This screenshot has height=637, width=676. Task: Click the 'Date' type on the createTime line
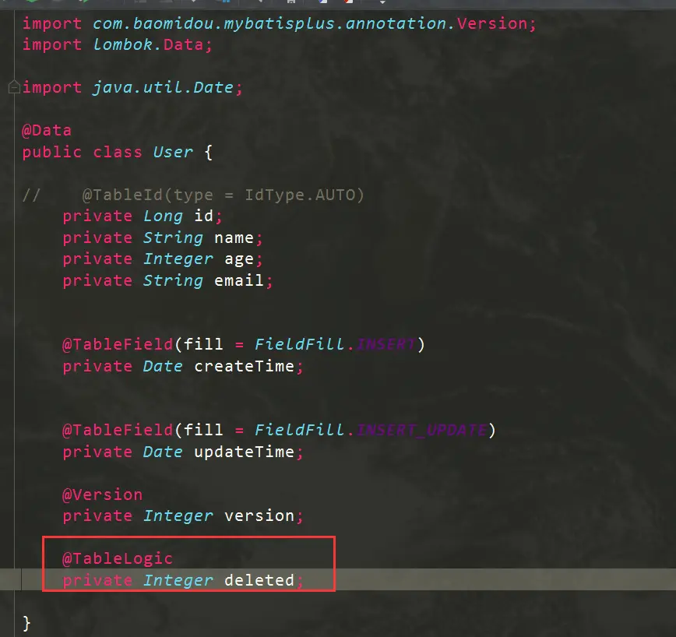coord(163,366)
